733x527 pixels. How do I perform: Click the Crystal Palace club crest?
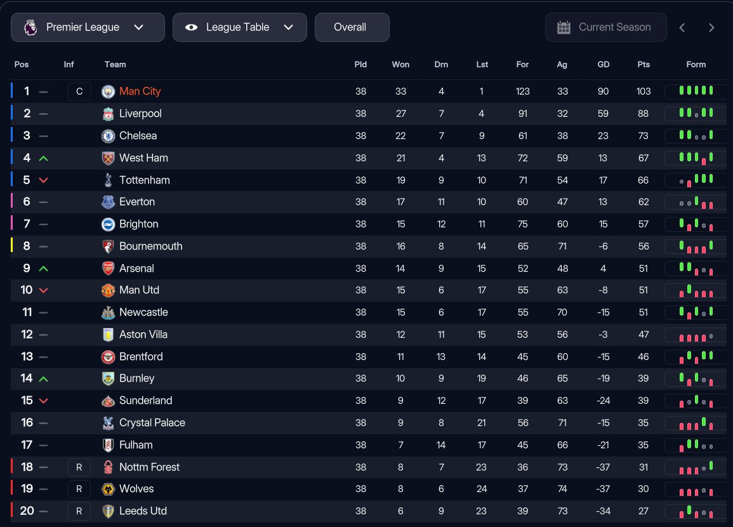[108, 423]
